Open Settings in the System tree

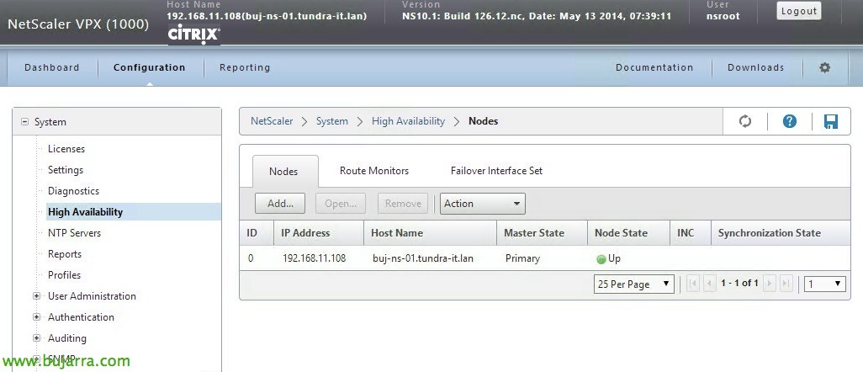66,170
